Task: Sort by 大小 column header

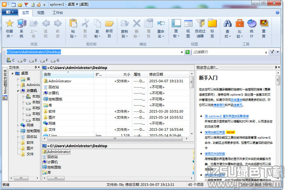Action: pyautogui.click(x=119, y=74)
